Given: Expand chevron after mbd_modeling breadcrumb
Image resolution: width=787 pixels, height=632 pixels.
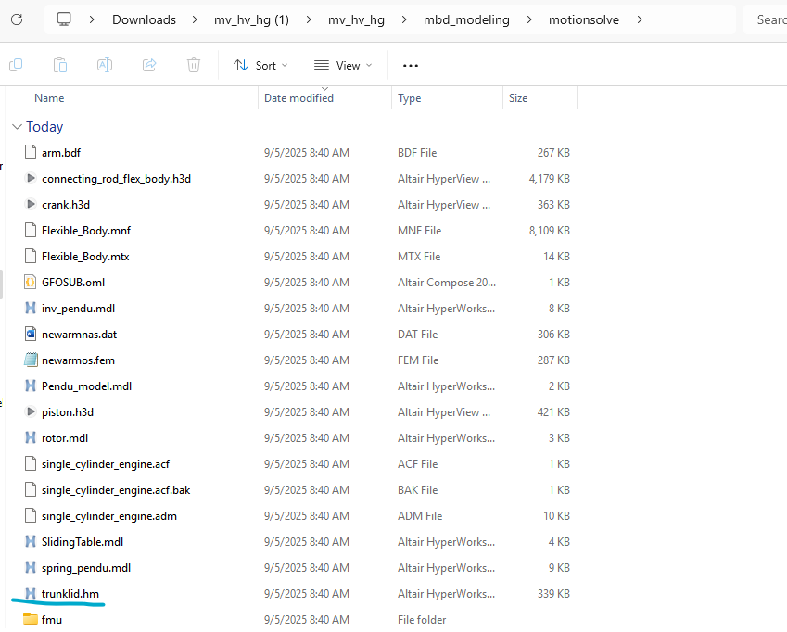Looking at the screenshot, I should pos(529,19).
